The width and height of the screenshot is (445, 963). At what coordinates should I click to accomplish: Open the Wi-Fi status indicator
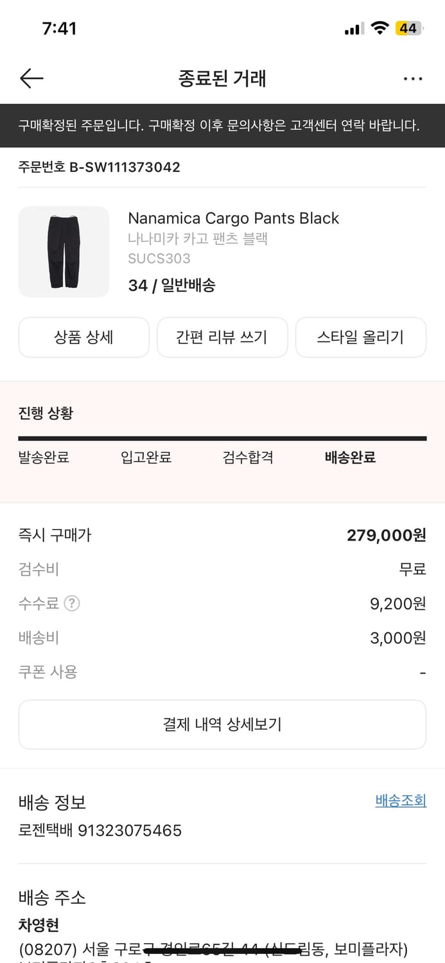click(380, 28)
